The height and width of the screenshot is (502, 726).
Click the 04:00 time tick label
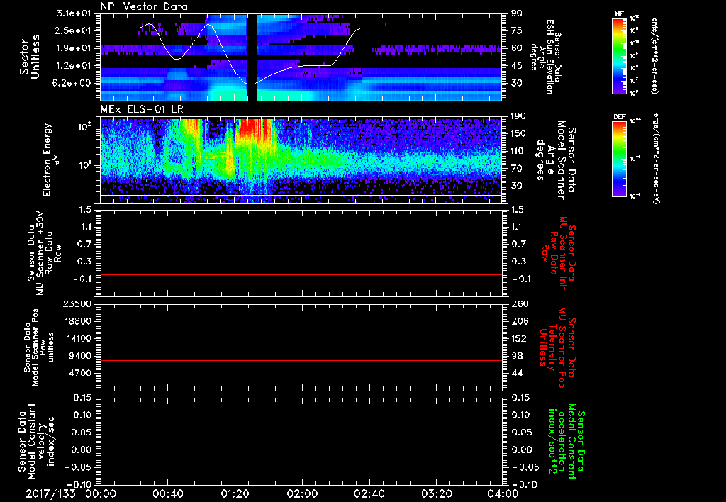503,493
